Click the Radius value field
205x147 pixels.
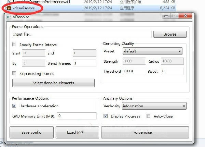click(172, 61)
